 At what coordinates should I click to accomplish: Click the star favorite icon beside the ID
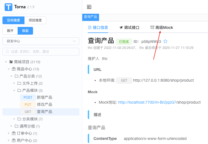tap(165, 41)
